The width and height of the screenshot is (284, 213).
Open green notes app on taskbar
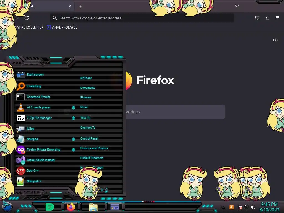click(x=50, y=207)
